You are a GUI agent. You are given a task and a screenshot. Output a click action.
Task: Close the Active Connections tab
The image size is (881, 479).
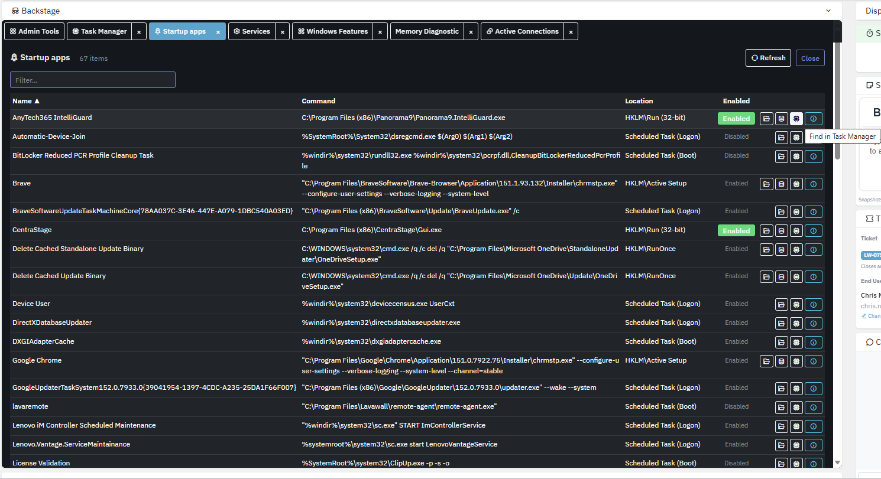(x=571, y=32)
